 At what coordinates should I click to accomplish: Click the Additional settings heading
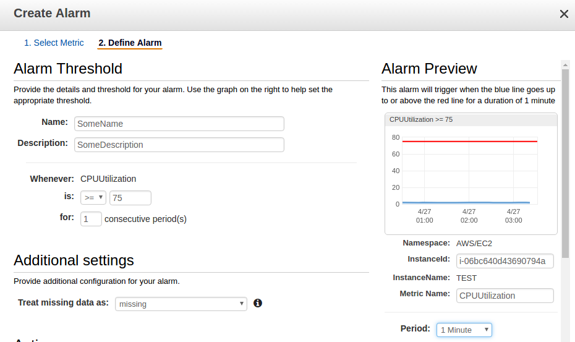[x=74, y=260]
